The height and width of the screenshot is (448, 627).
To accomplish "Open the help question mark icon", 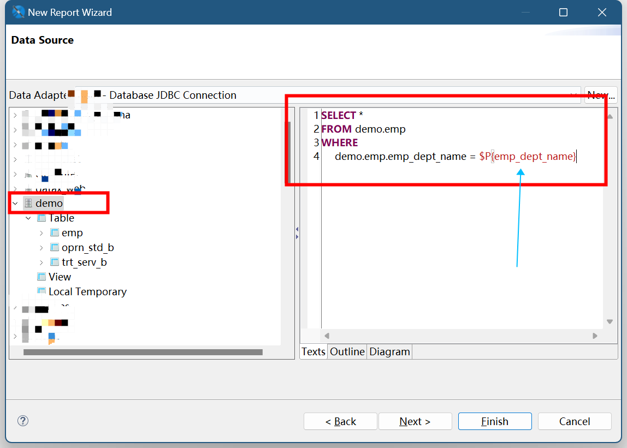I will tap(23, 421).
